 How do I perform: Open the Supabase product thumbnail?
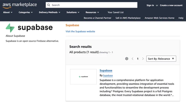pos(83,77)
